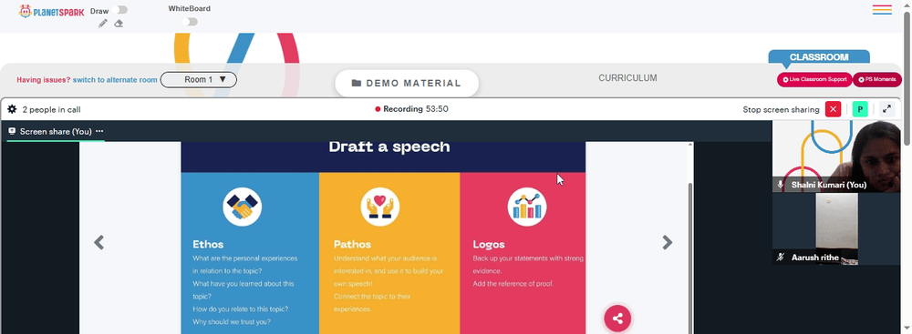
Task: Open the DEMO MATERIAL tab
Action: pyautogui.click(x=407, y=83)
